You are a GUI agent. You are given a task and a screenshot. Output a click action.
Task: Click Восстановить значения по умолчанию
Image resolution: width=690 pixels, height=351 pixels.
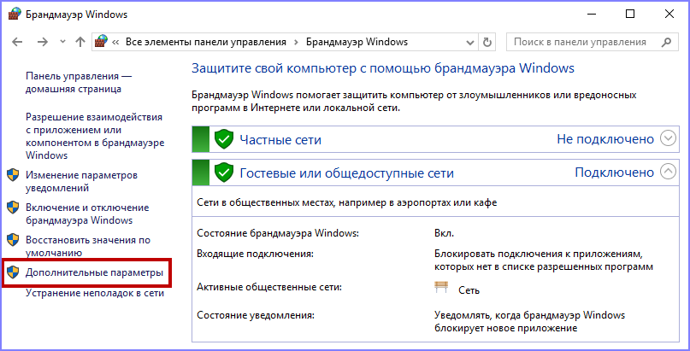click(x=87, y=246)
